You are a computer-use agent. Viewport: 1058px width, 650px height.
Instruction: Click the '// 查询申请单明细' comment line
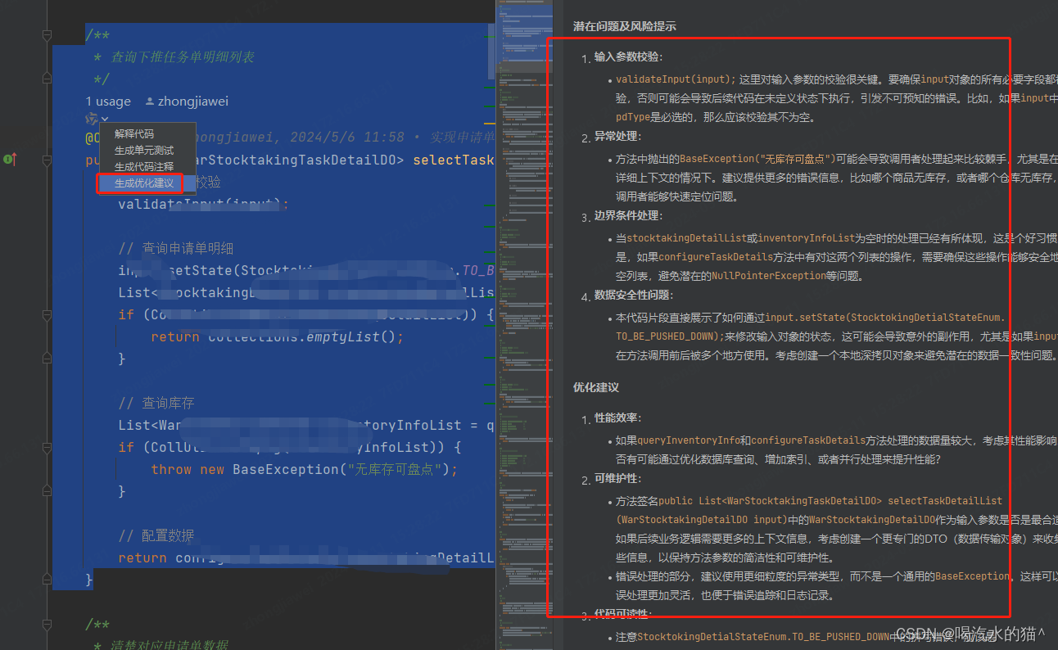(176, 248)
